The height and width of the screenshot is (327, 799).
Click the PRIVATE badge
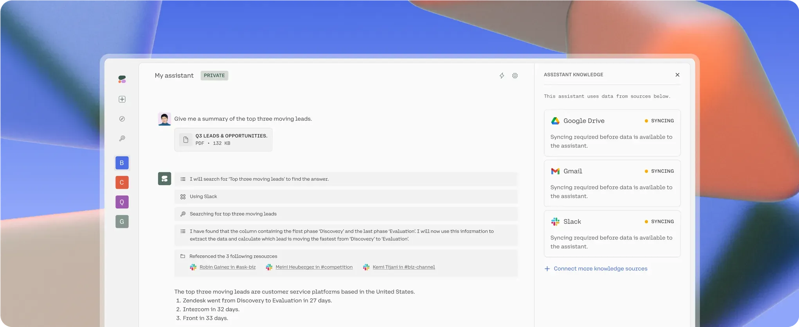(214, 75)
